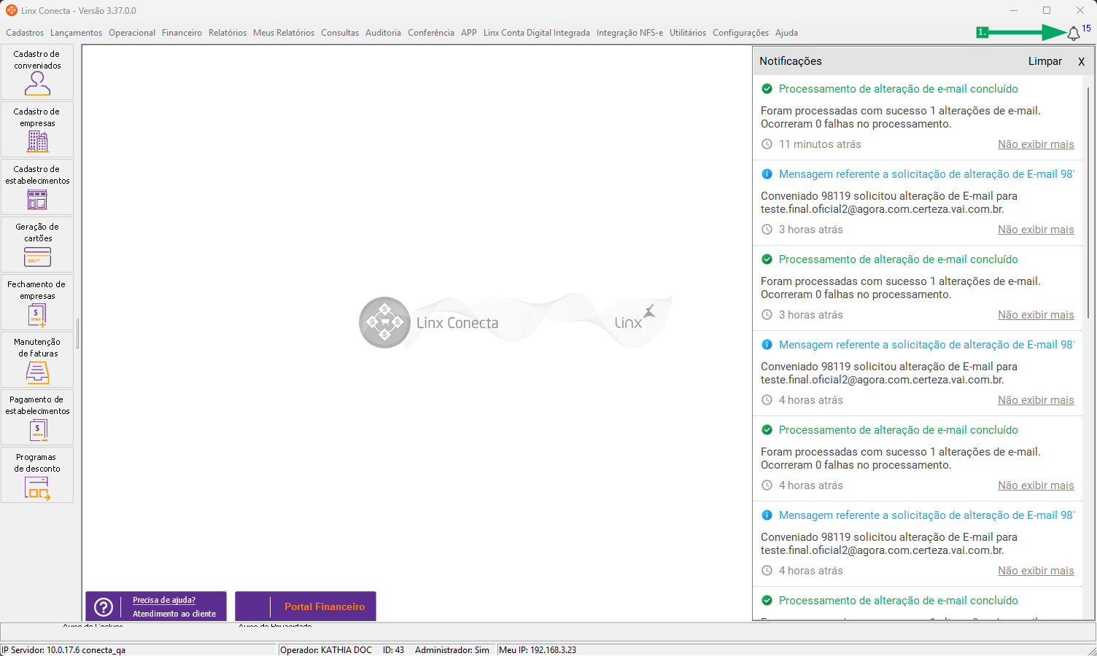Launch Geração de cartões tool
This screenshot has width=1097, height=656.
(37, 245)
